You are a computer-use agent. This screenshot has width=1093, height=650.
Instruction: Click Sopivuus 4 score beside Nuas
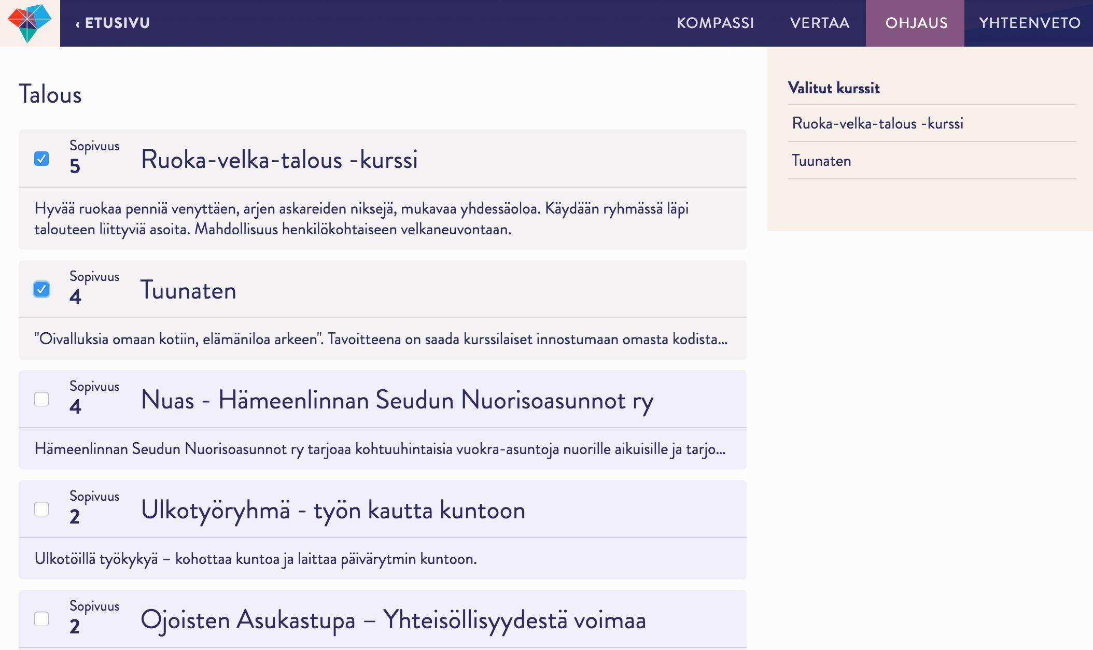pos(94,398)
